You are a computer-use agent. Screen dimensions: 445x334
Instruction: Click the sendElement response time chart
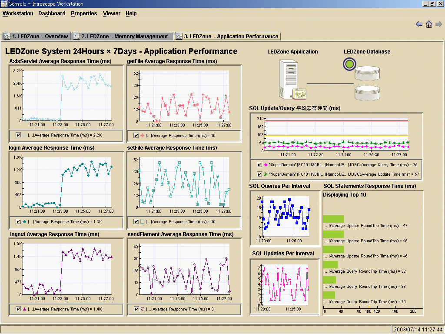click(184, 270)
